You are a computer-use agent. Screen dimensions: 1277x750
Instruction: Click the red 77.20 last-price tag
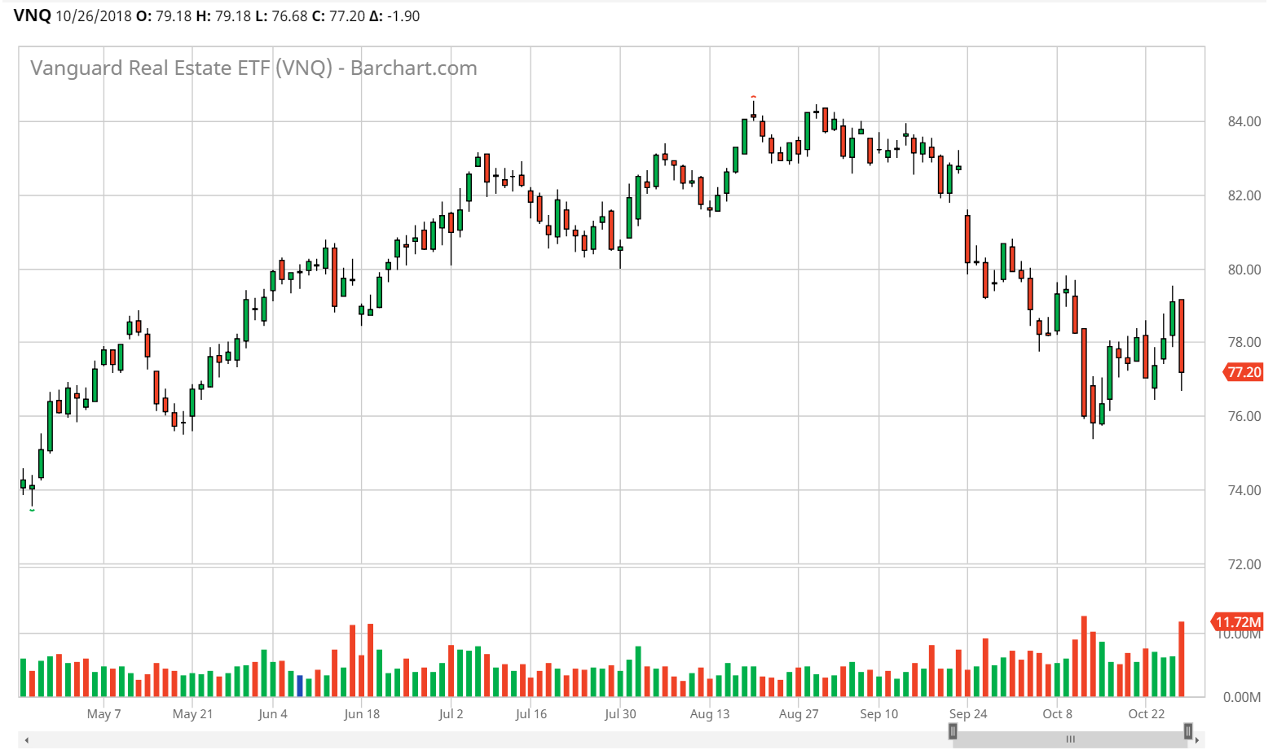tap(1244, 372)
